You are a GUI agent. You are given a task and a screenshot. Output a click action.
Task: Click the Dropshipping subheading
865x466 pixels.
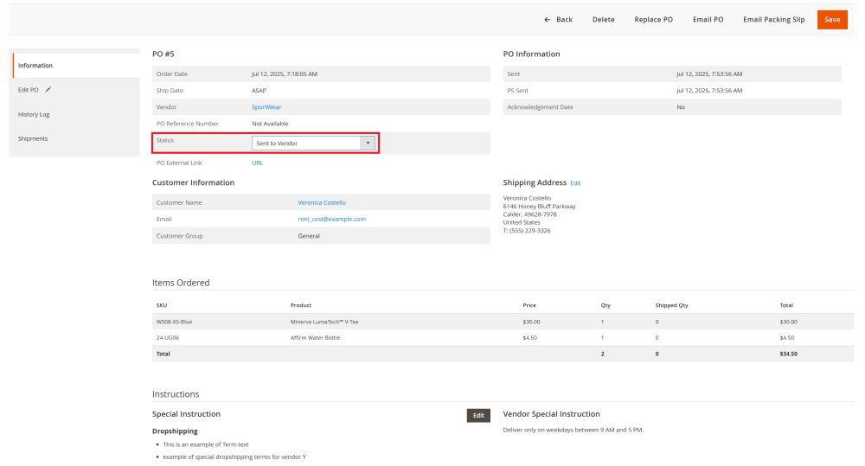175,431
